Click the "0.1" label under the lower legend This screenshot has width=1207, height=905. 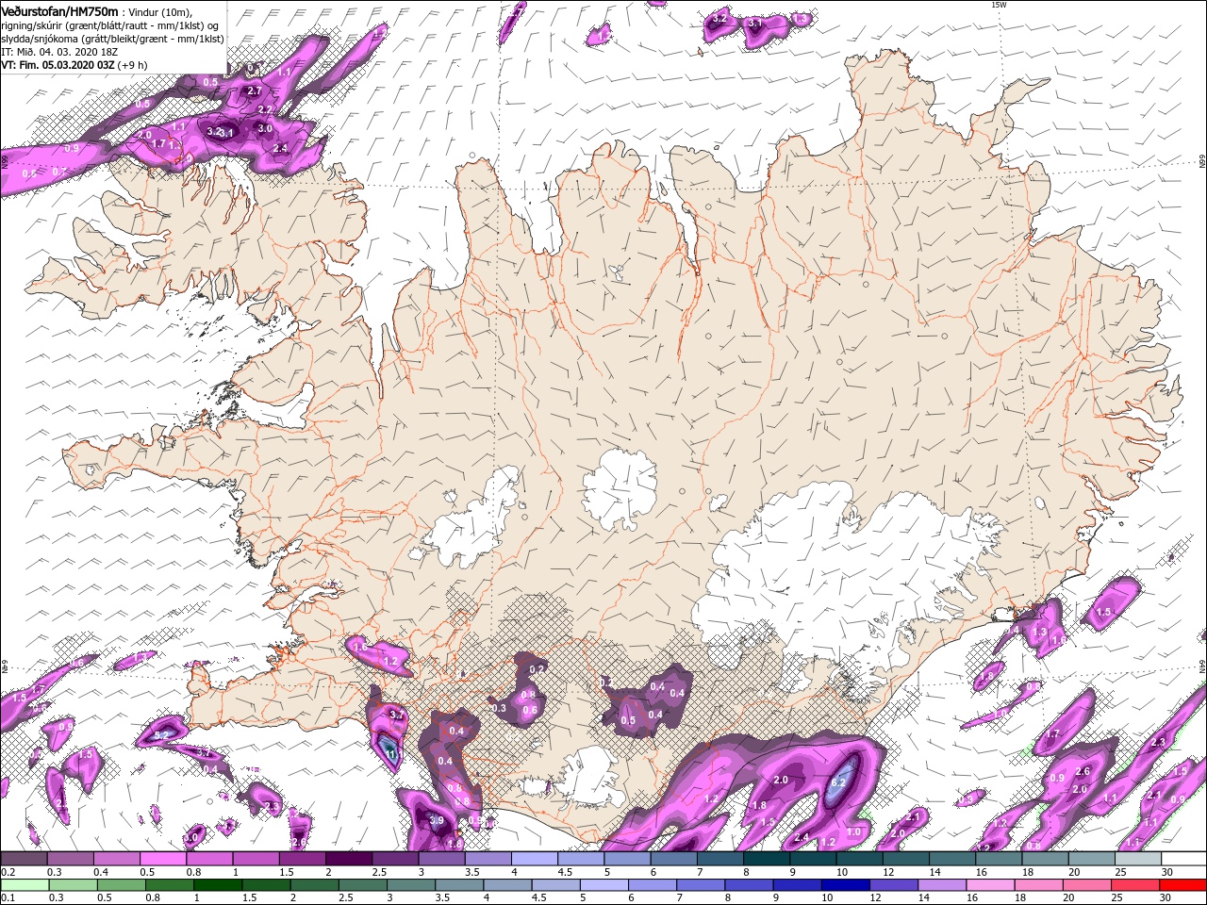pos(8,897)
